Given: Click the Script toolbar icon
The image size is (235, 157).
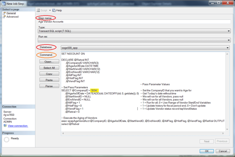Looking at the screenshot, I should point(38,10).
